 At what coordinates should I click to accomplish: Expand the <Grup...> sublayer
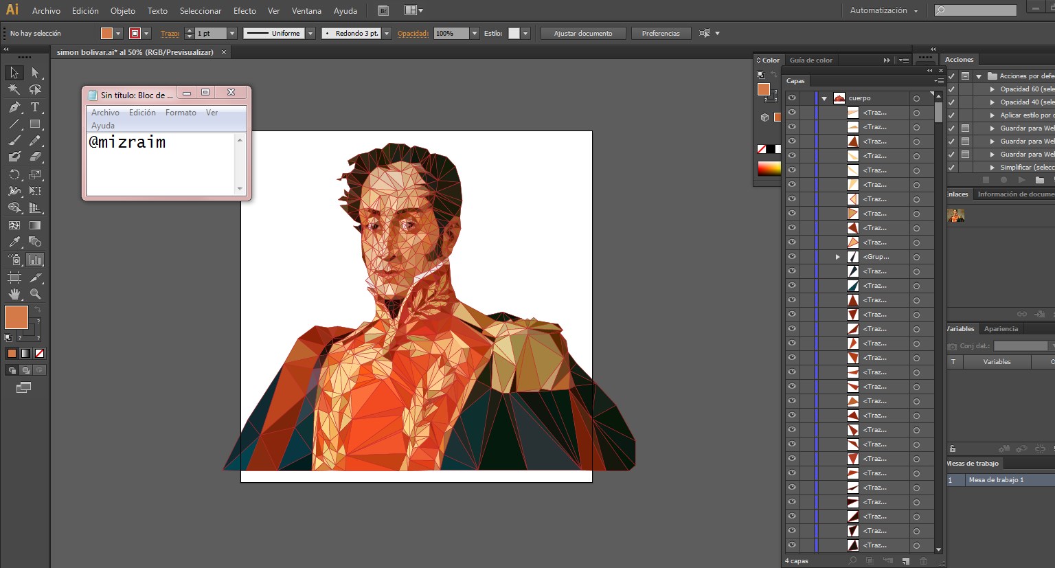(838, 257)
